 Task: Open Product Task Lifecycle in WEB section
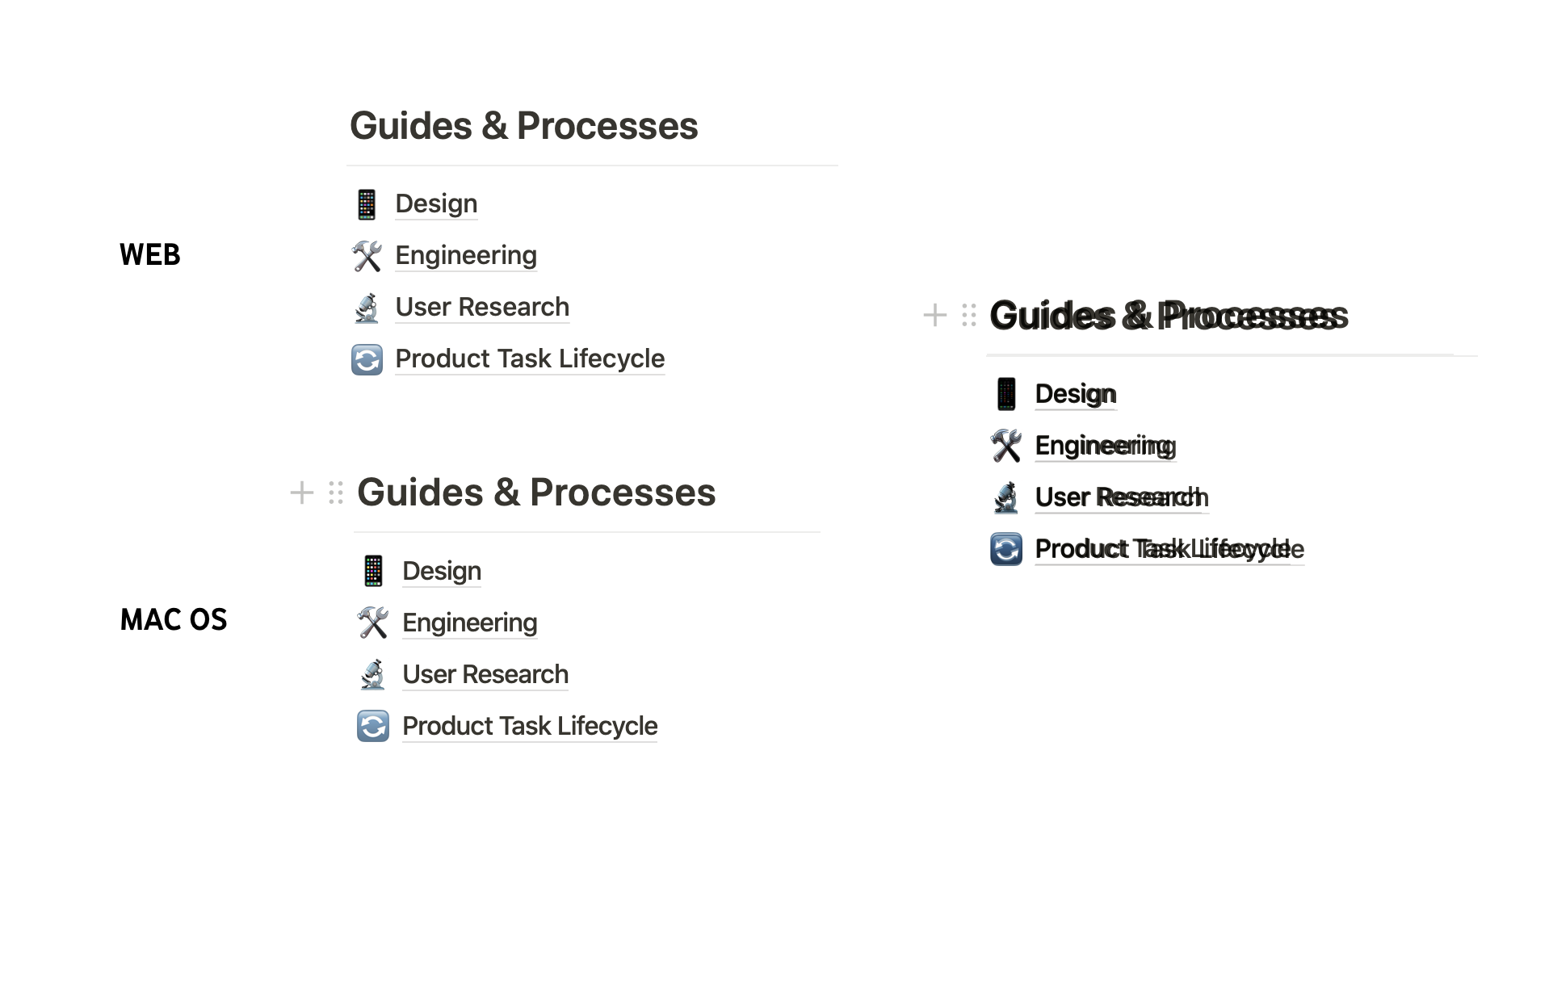pos(530,359)
